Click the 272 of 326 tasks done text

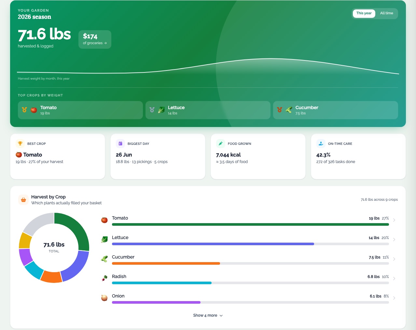pyautogui.click(x=336, y=162)
